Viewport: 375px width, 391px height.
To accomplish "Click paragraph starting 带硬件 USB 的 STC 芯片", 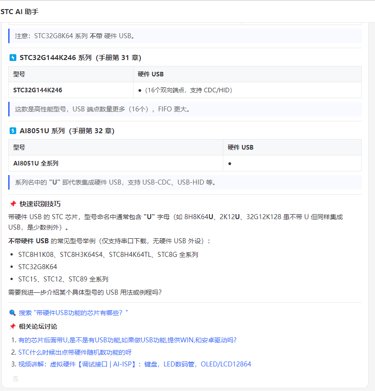I will click(x=175, y=222).
